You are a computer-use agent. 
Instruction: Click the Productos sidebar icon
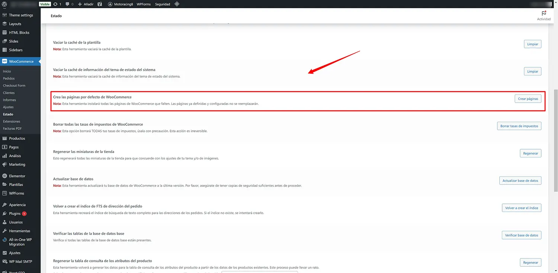point(4,138)
